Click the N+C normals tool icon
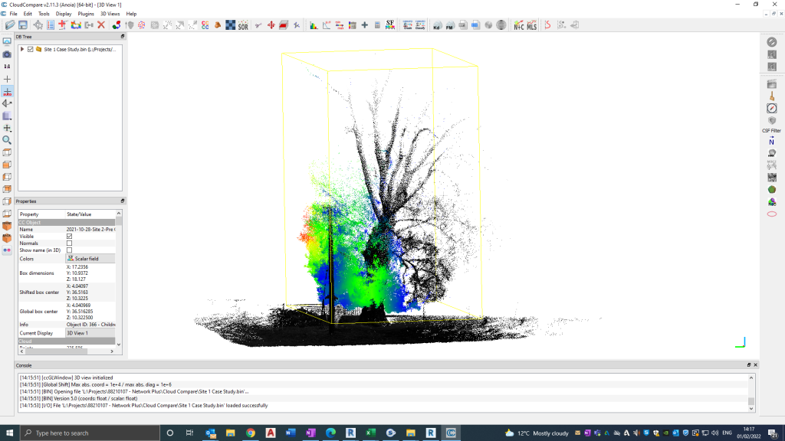 pyautogui.click(x=519, y=25)
